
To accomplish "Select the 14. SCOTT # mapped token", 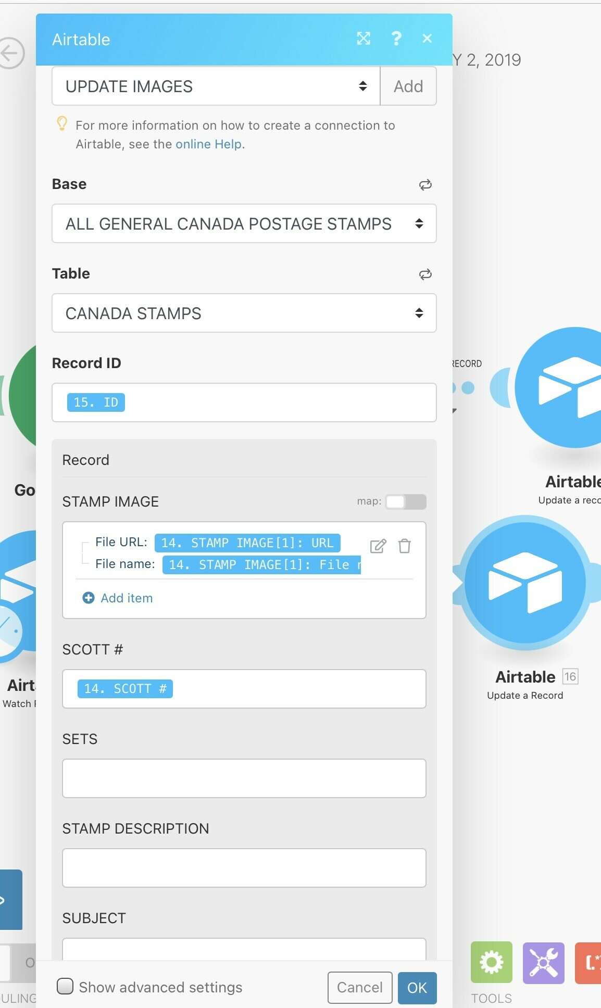I will click(x=125, y=689).
